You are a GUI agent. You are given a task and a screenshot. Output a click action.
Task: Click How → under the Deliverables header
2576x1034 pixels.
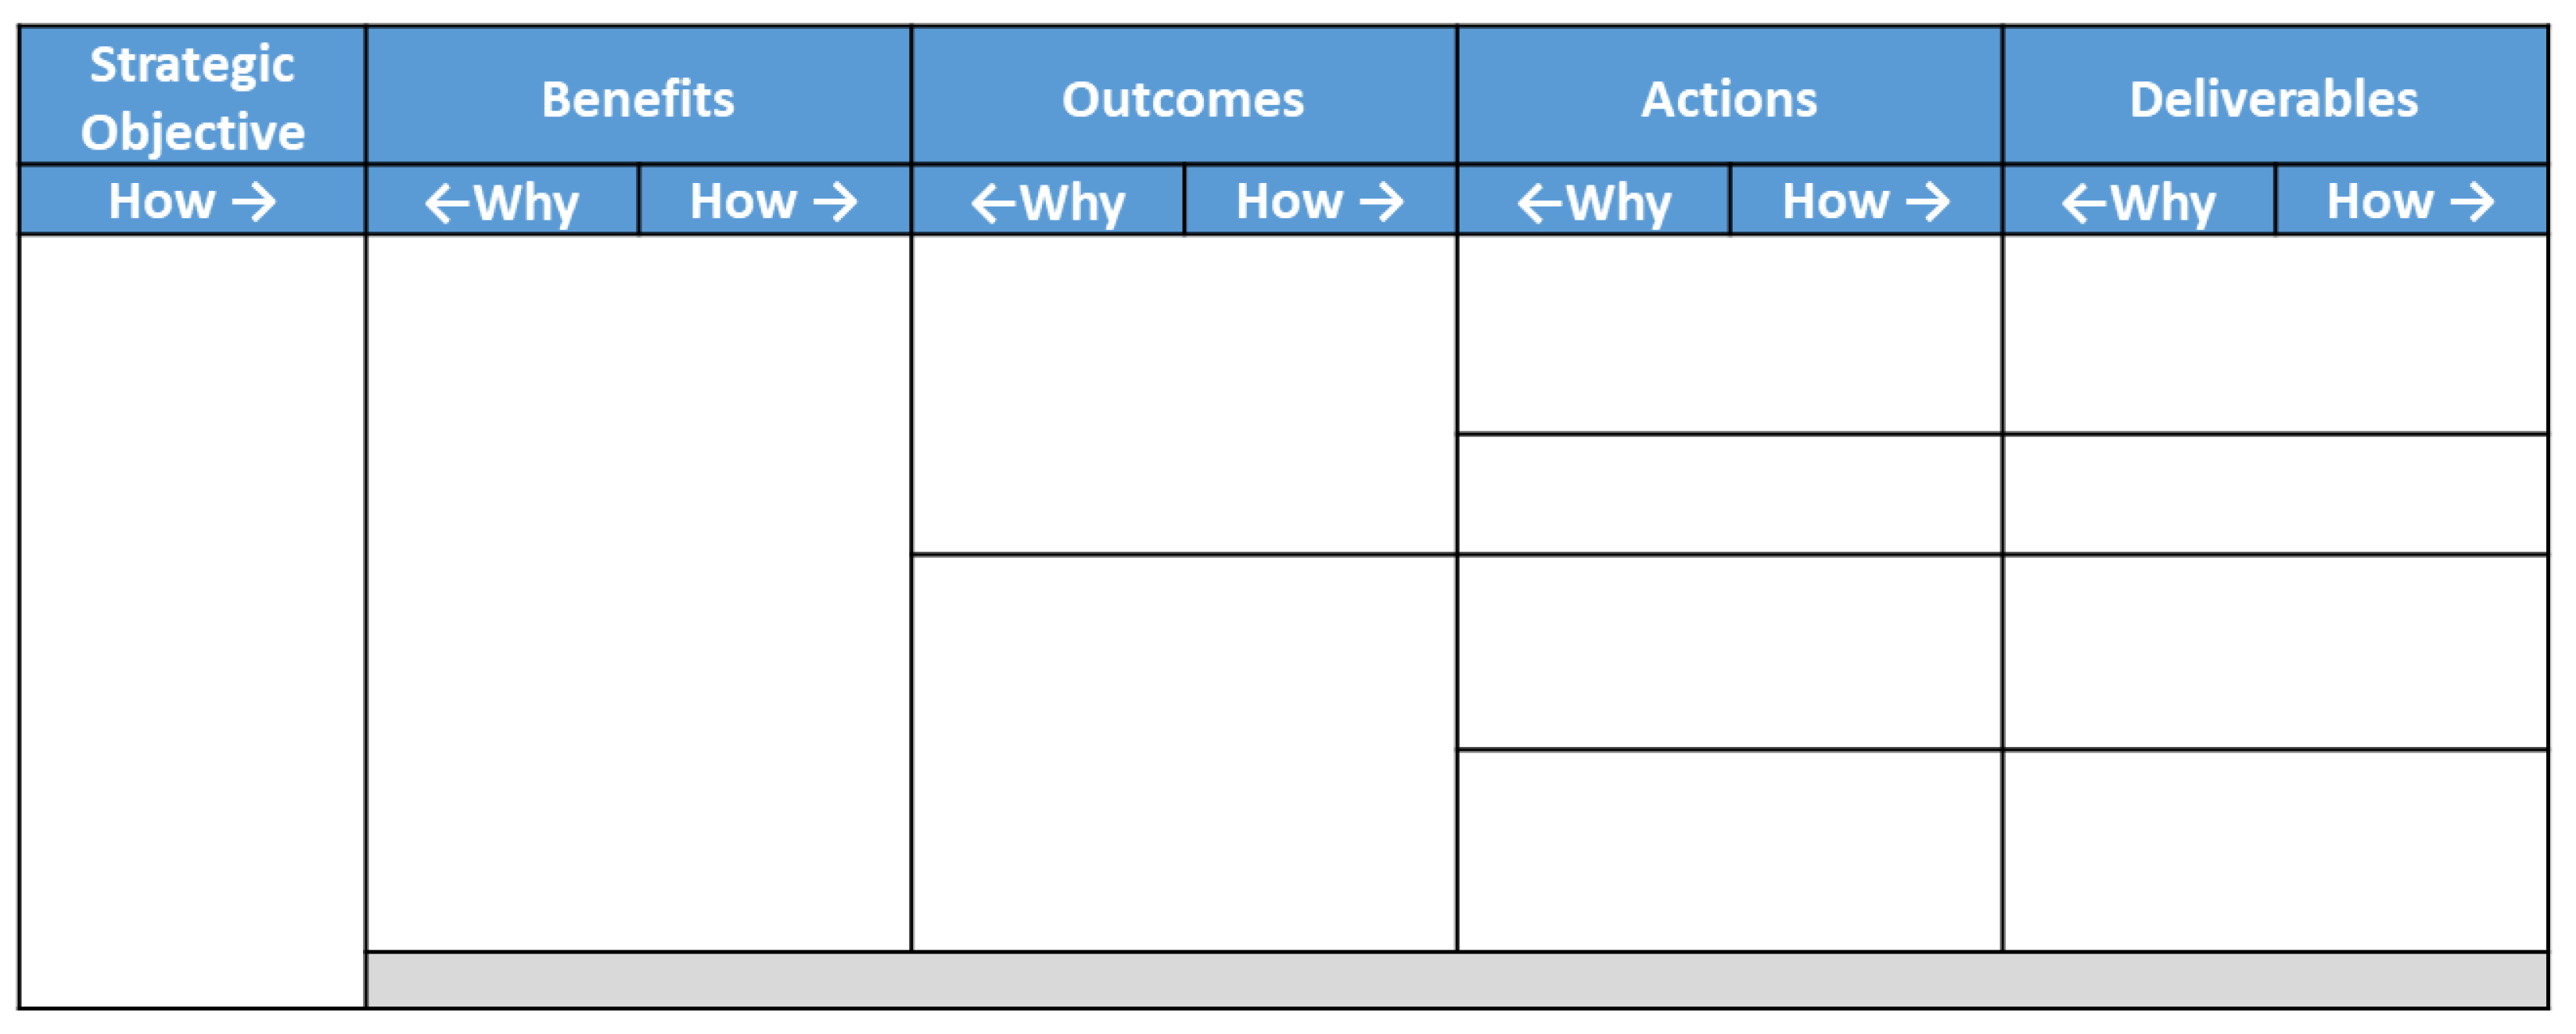point(2411,201)
